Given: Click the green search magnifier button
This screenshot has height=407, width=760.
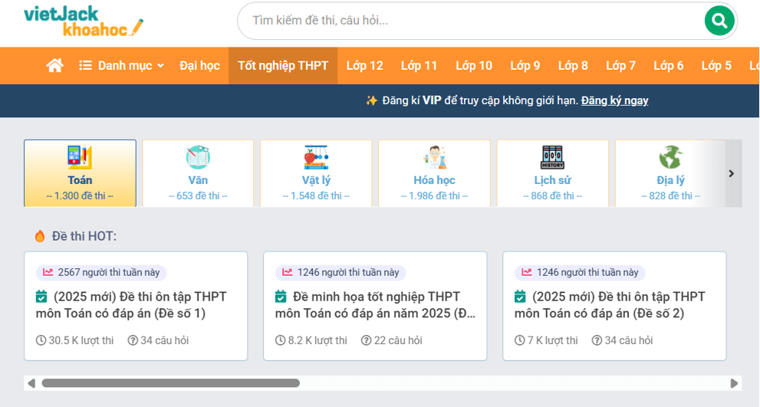Looking at the screenshot, I should 719,21.
